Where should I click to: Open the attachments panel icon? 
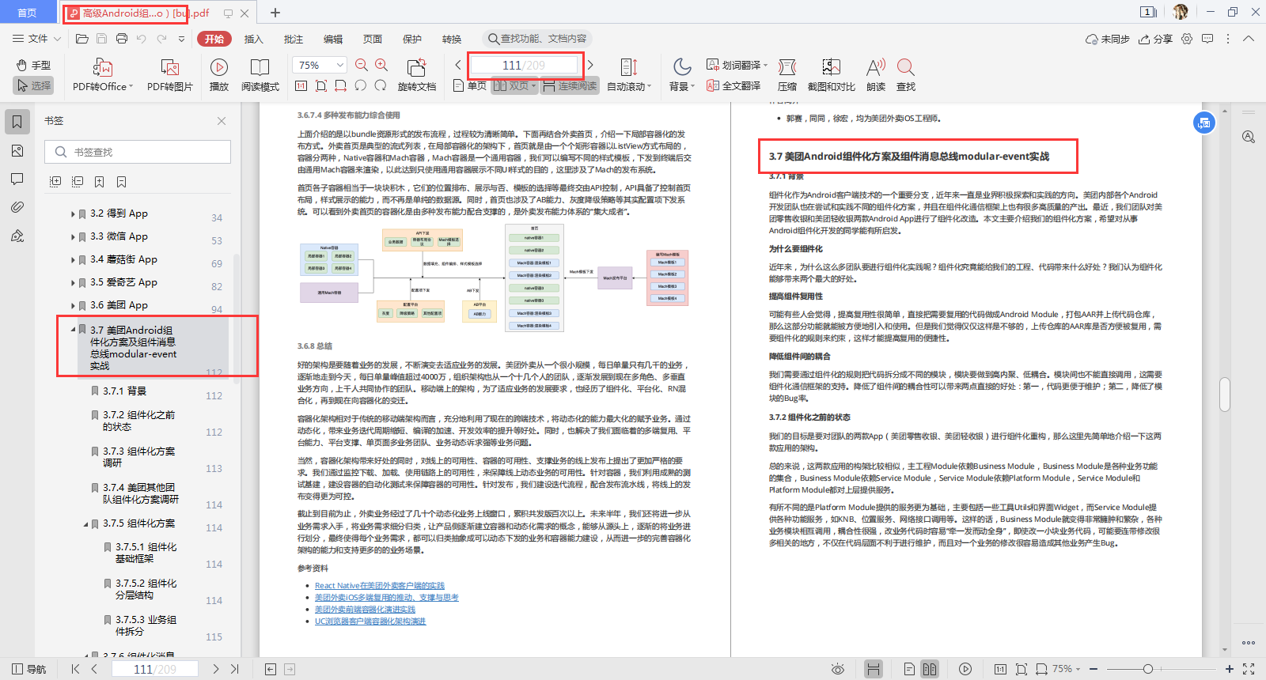click(17, 207)
